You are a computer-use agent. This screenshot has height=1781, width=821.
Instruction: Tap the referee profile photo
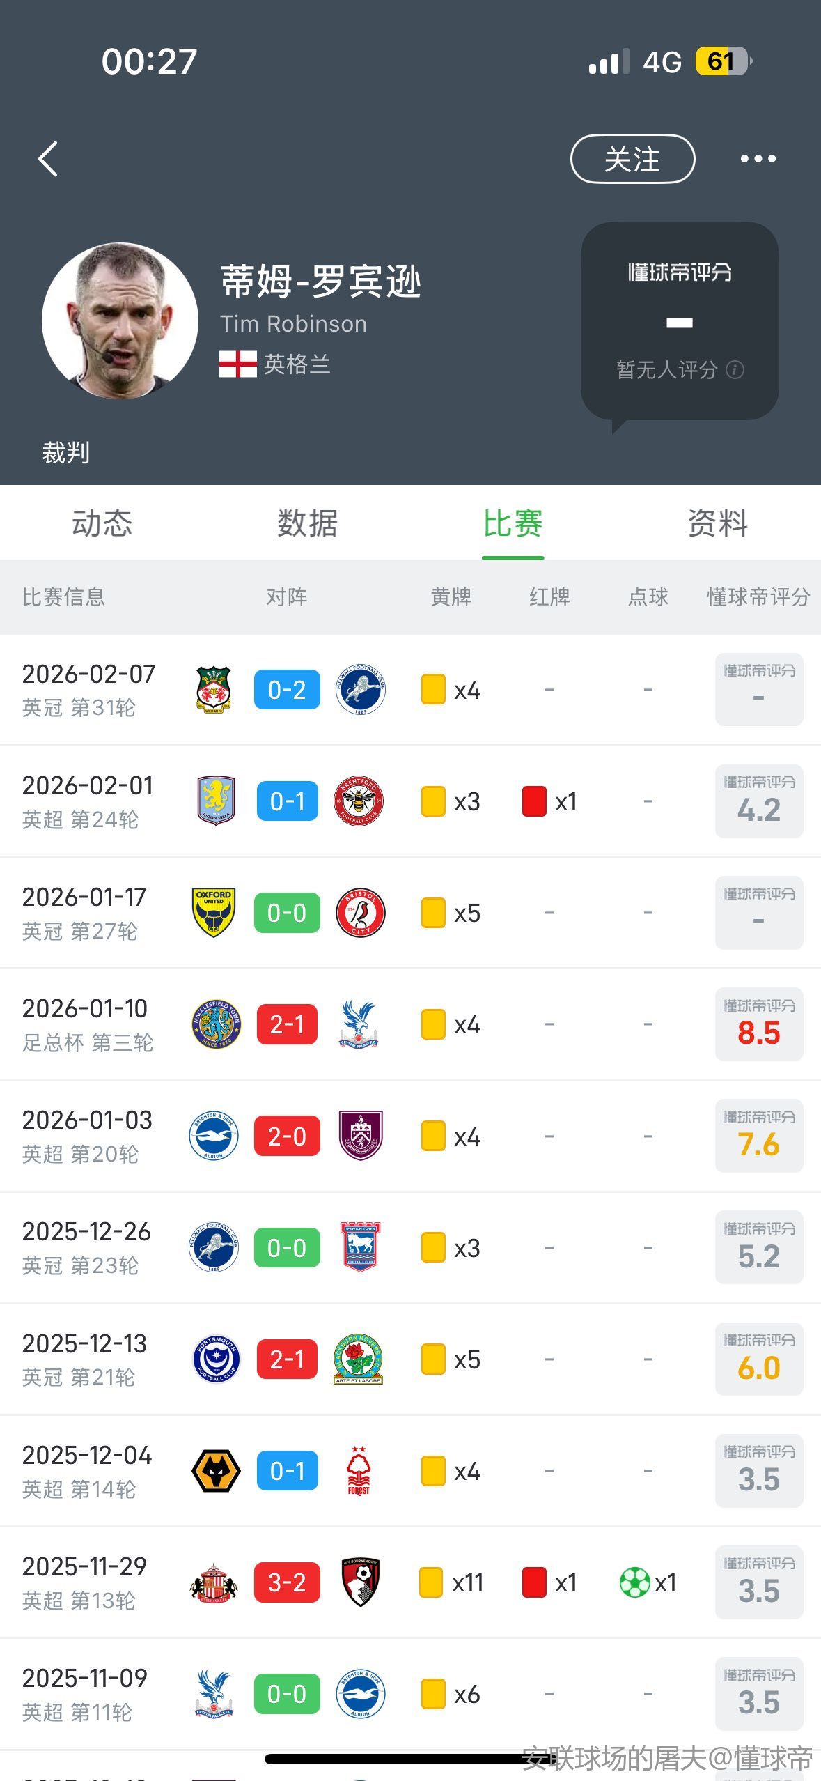click(x=120, y=321)
